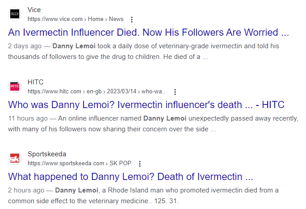
Task: Open the Vice ivermectin influencer article
Action: 149,33
